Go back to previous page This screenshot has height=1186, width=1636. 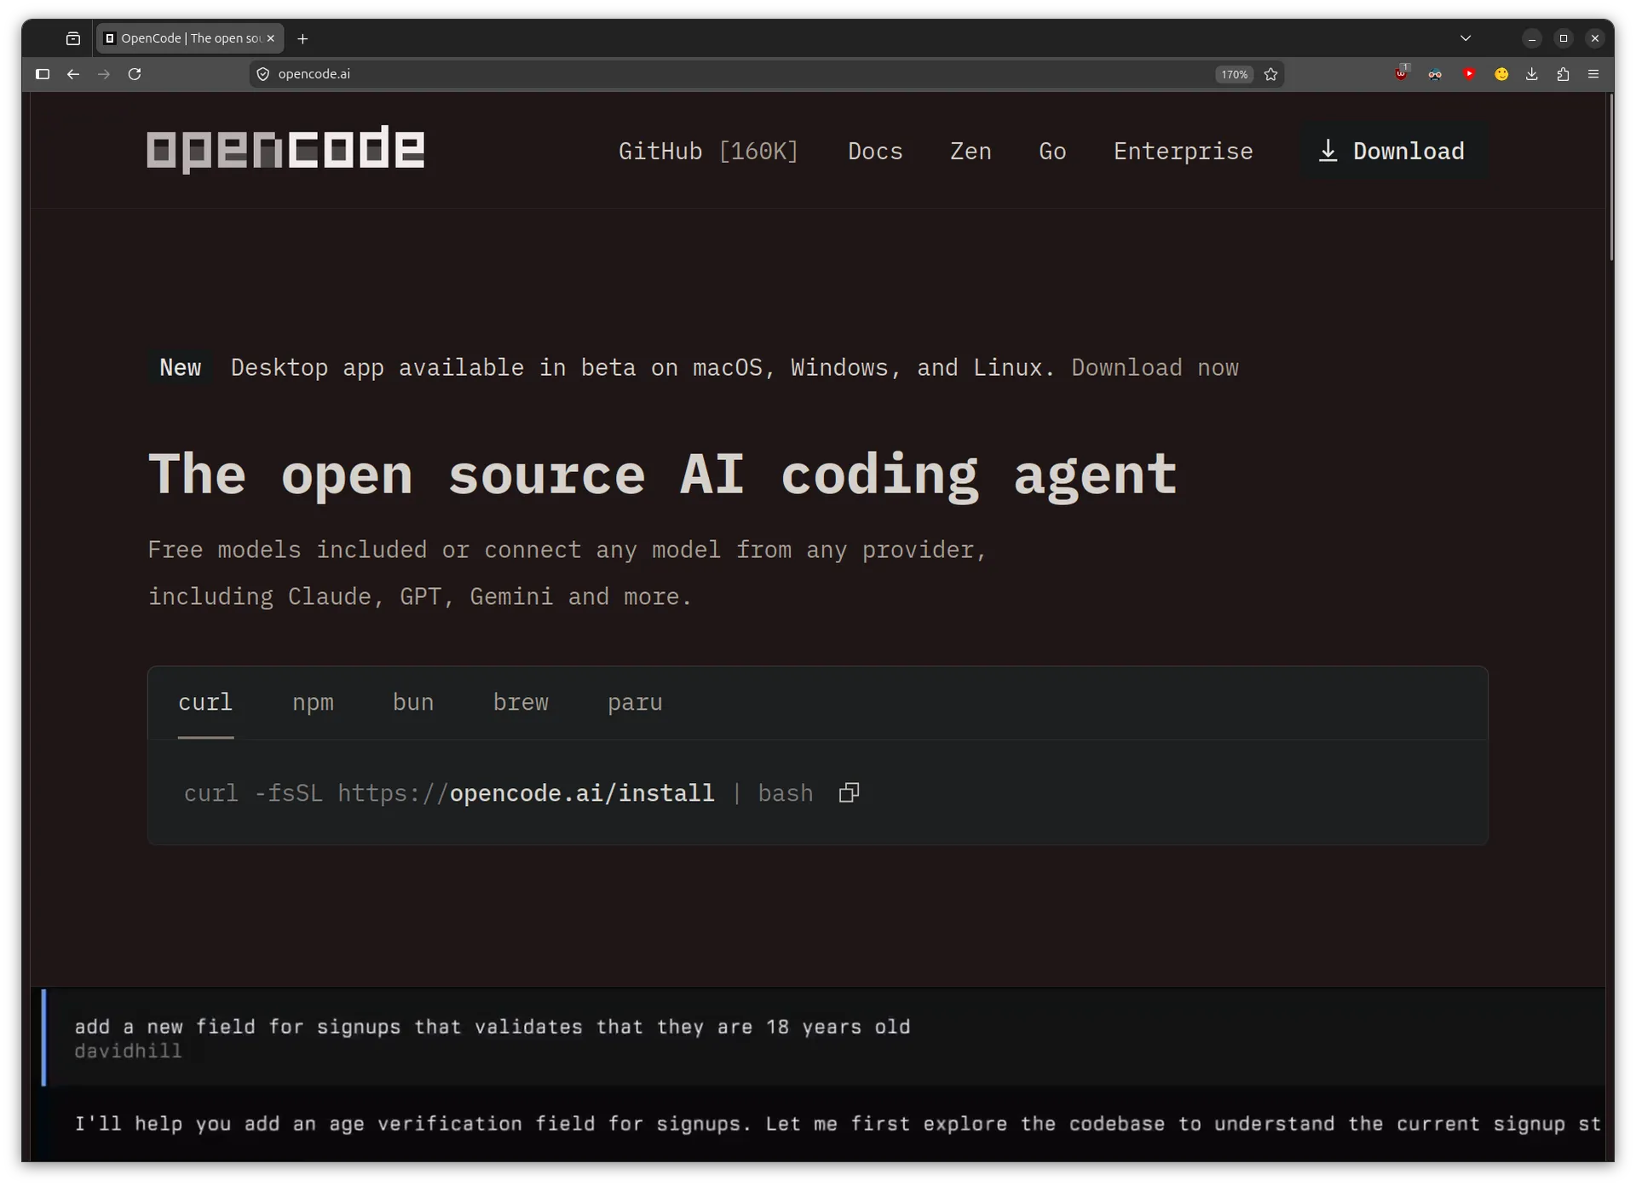point(73,74)
